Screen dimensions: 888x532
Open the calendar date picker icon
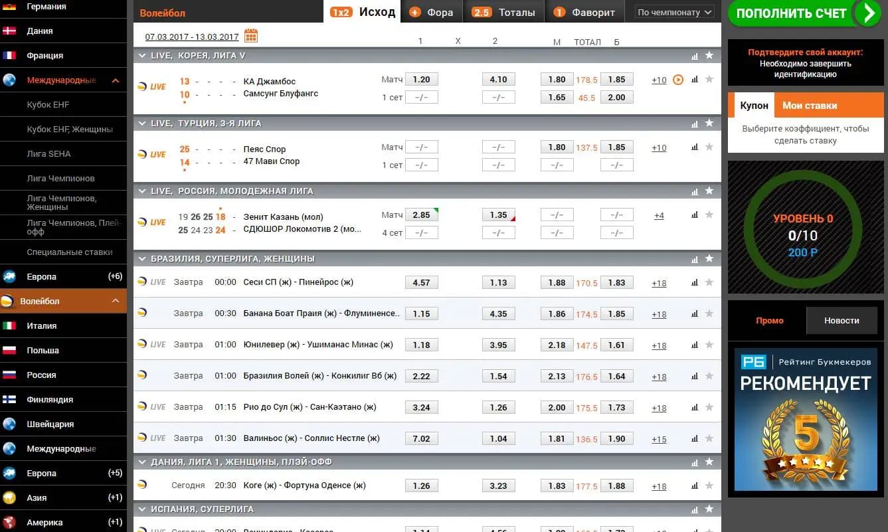(x=251, y=36)
